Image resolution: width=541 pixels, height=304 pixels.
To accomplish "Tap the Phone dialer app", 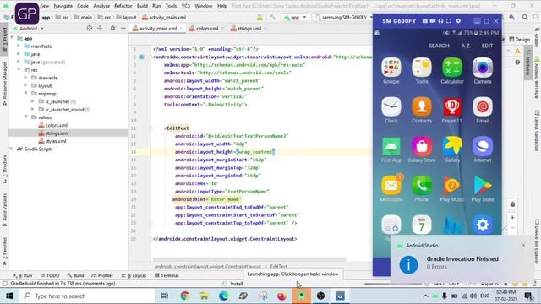I will [422, 186].
